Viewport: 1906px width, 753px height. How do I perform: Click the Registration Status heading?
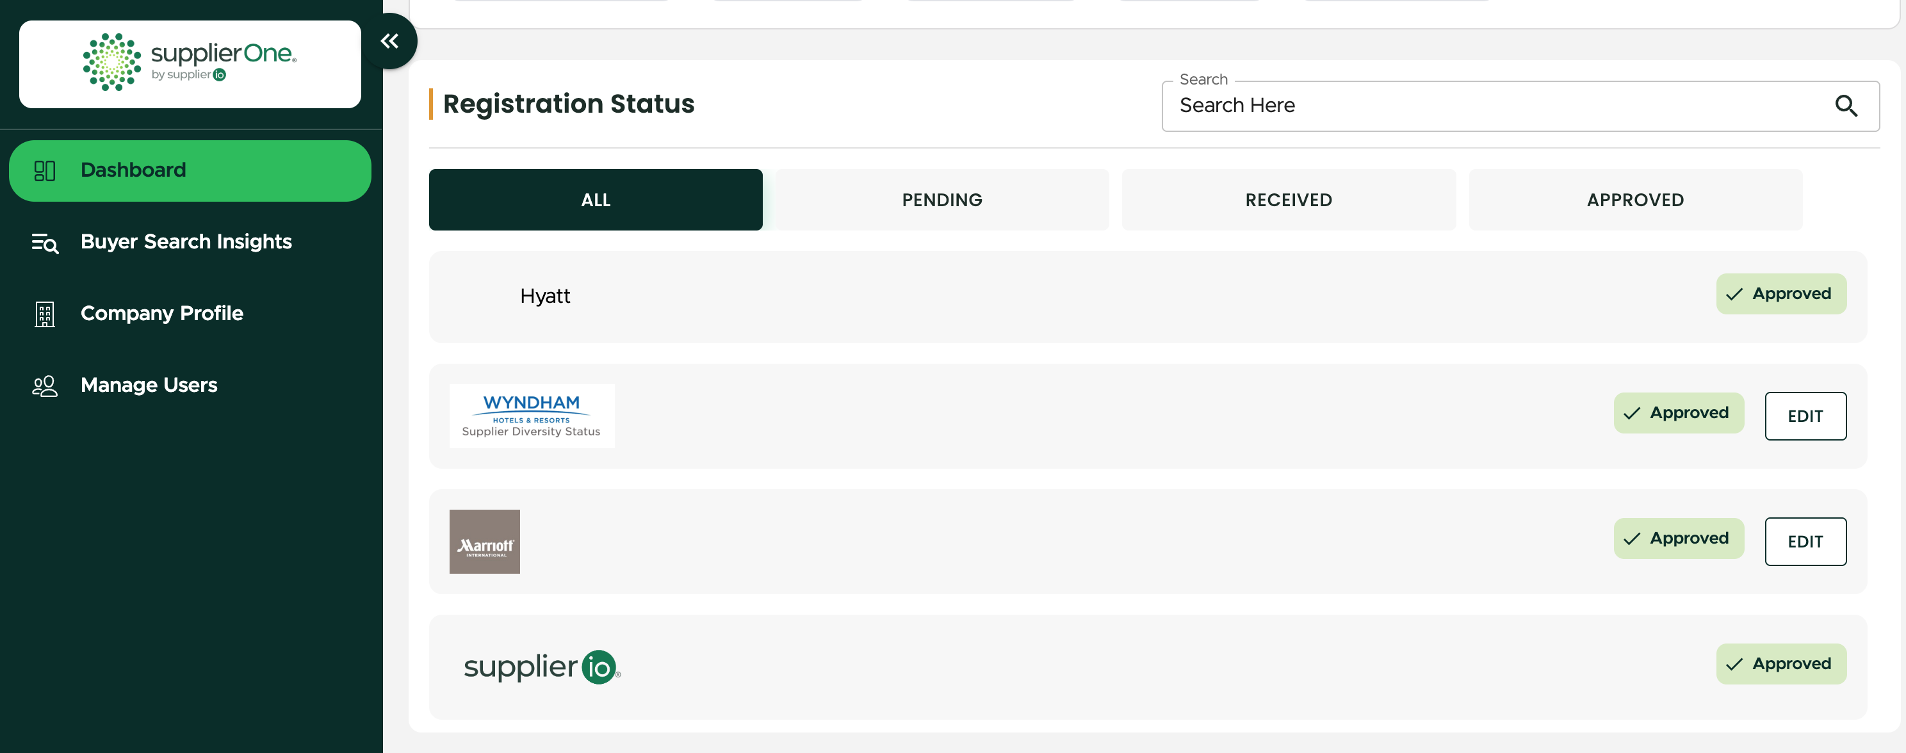pos(568,104)
